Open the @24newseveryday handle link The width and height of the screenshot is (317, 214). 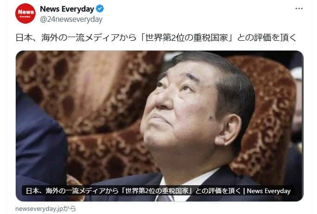pos(71,19)
